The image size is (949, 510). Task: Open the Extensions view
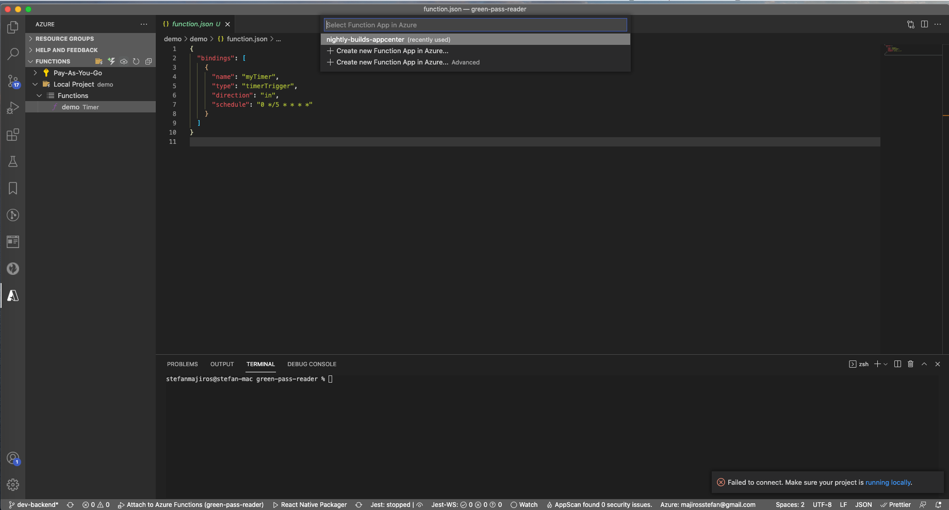tap(13, 135)
